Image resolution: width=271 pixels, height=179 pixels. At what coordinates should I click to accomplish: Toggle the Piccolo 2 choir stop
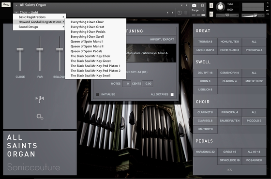click(x=254, y=121)
